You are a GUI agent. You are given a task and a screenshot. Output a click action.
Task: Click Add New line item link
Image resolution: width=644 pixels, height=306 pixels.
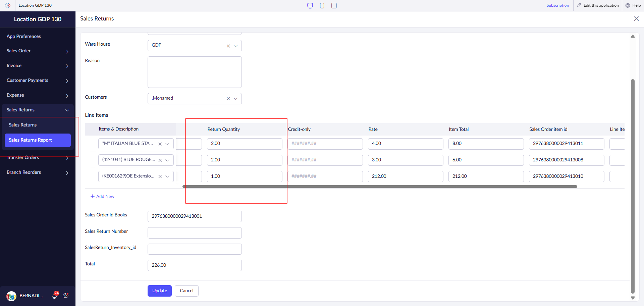(x=102, y=197)
